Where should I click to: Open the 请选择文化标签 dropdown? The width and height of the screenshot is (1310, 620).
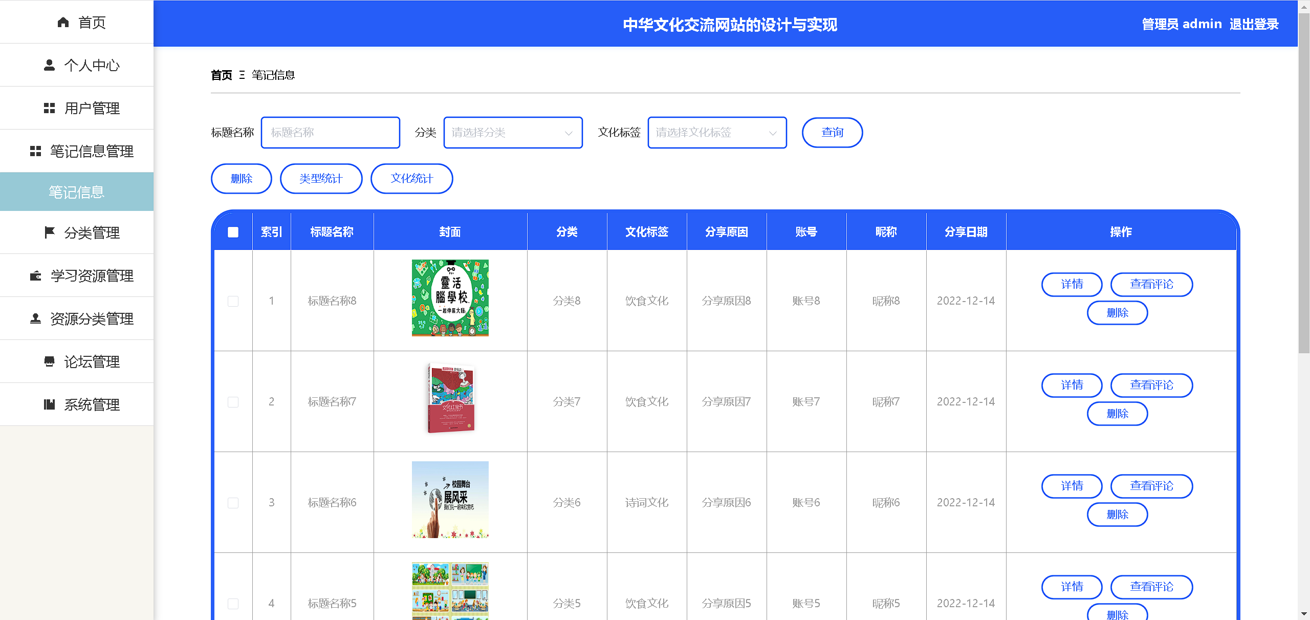coord(716,133)
